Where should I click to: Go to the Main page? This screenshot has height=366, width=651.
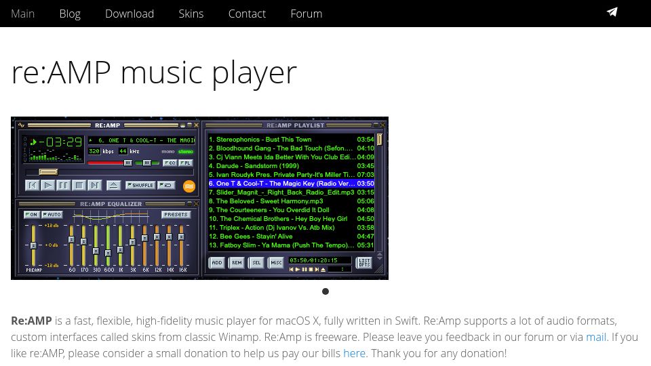tap(23, 14)
